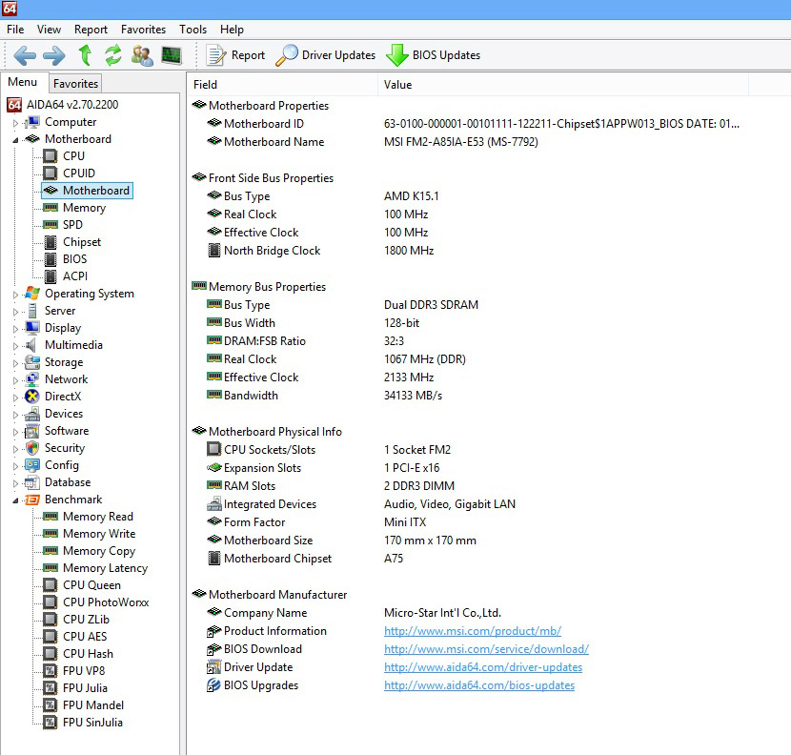
Task: Open the View menu
Action: pos(49,30)
